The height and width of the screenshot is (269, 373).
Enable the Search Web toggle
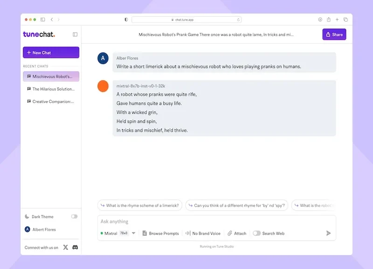(257, 233)
